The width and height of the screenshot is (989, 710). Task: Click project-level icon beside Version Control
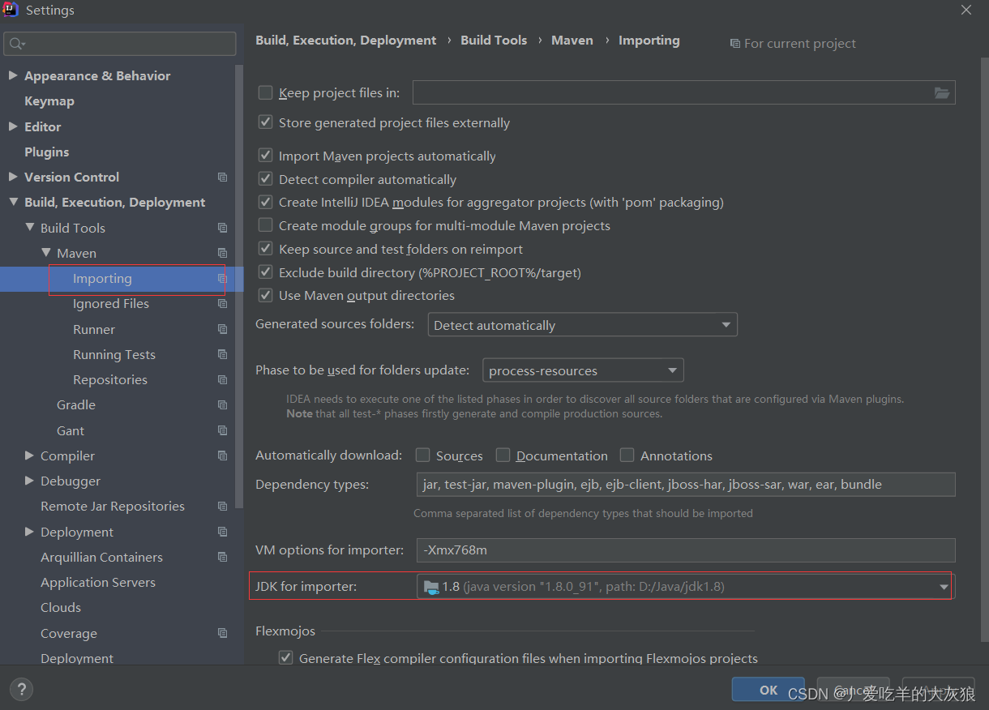click(223, 177)
